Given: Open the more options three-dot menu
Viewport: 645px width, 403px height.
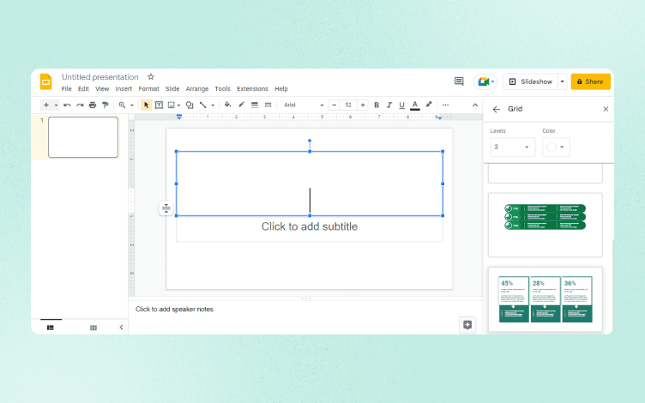Looking at the screenshot, I should click(x=445, y=105).
